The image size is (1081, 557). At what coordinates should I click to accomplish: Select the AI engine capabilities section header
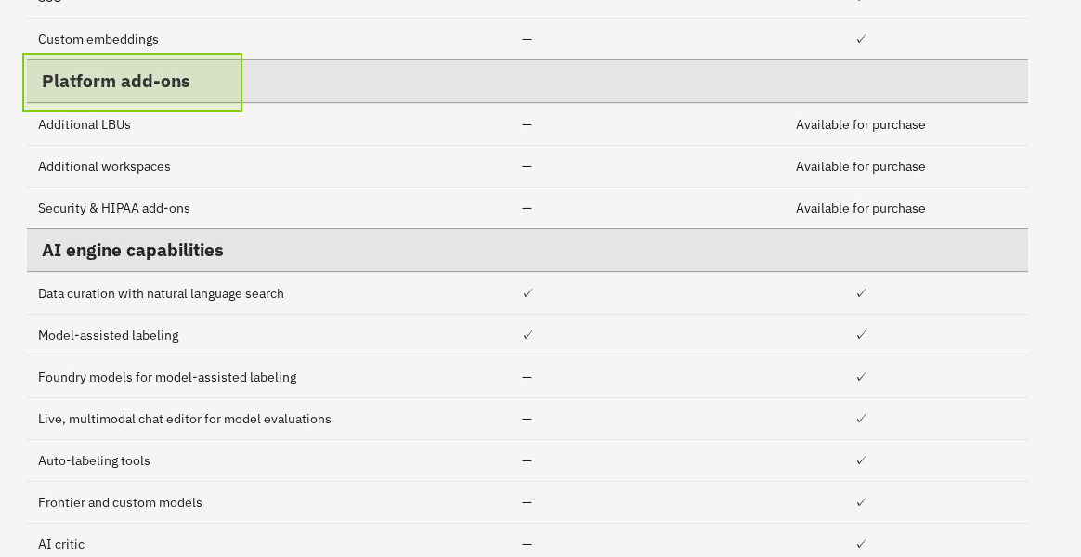click(x=133, y=251)
